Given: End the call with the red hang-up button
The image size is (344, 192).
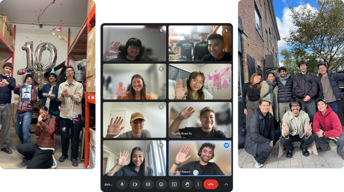Looking at the screenshot, I should (211, 184).
